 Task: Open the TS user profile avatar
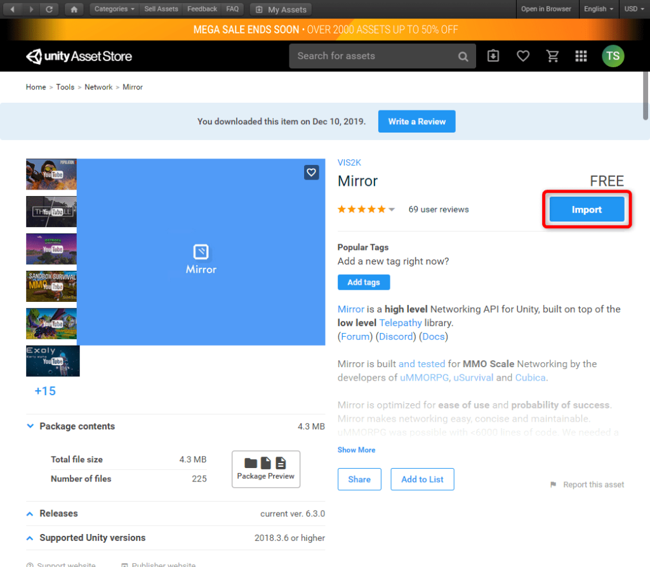coord(613,56)
